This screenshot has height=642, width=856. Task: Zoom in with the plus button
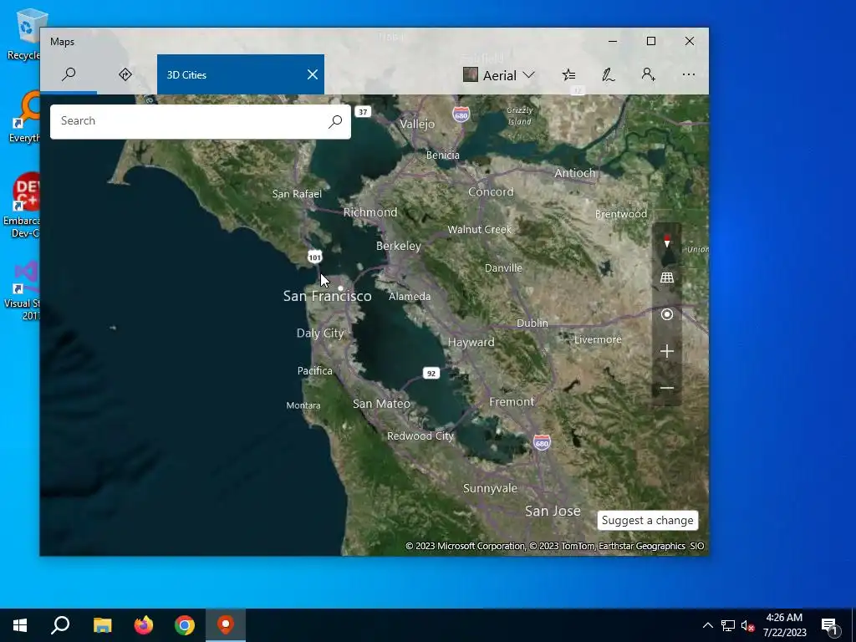[666, 351]
